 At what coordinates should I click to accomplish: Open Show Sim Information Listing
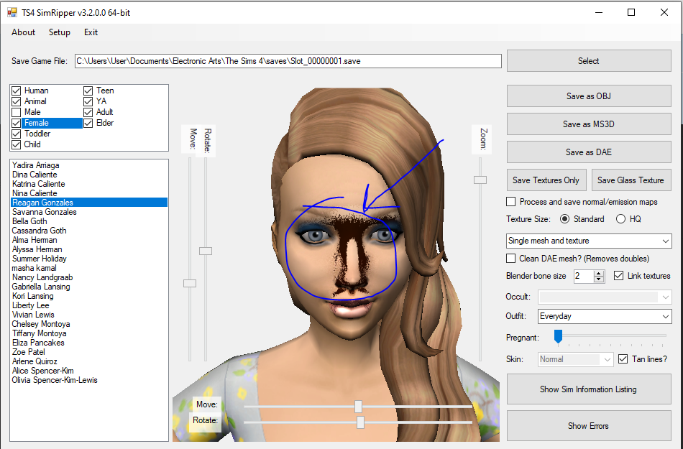pos(588,389)
